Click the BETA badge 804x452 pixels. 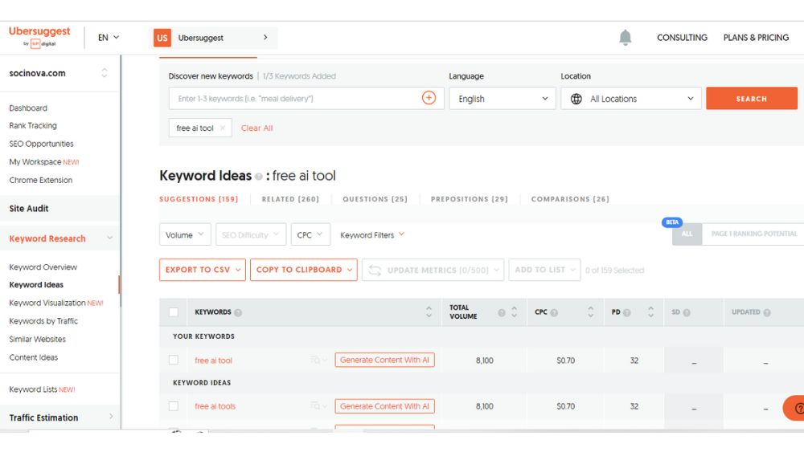point(671,222)
